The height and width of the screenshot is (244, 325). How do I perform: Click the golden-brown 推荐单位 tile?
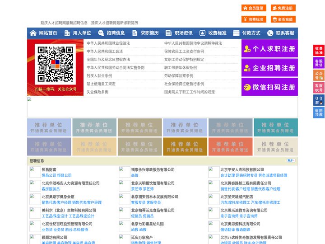tap(185, 146)
